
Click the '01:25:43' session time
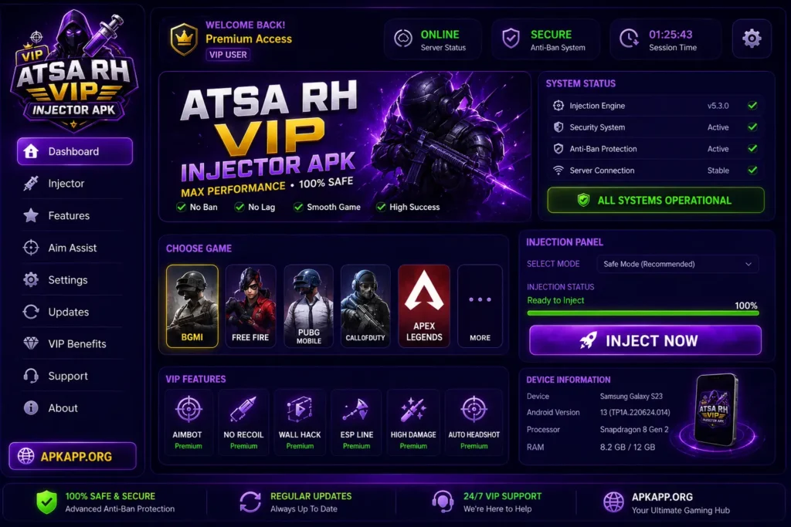(x=670, y=34)
